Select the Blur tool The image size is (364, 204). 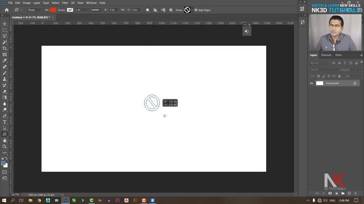pos(5,104)
